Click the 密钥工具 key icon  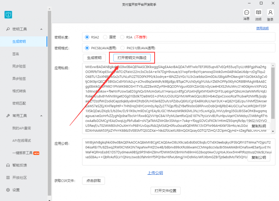click(8, 29)
